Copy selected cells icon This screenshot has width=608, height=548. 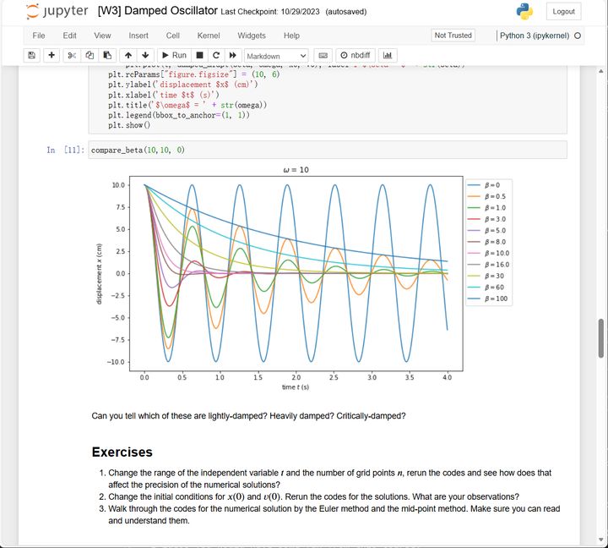point(90,55)
